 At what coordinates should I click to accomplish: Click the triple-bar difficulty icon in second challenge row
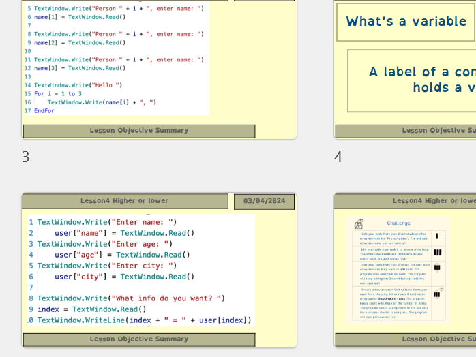click(x=437, y=252)
